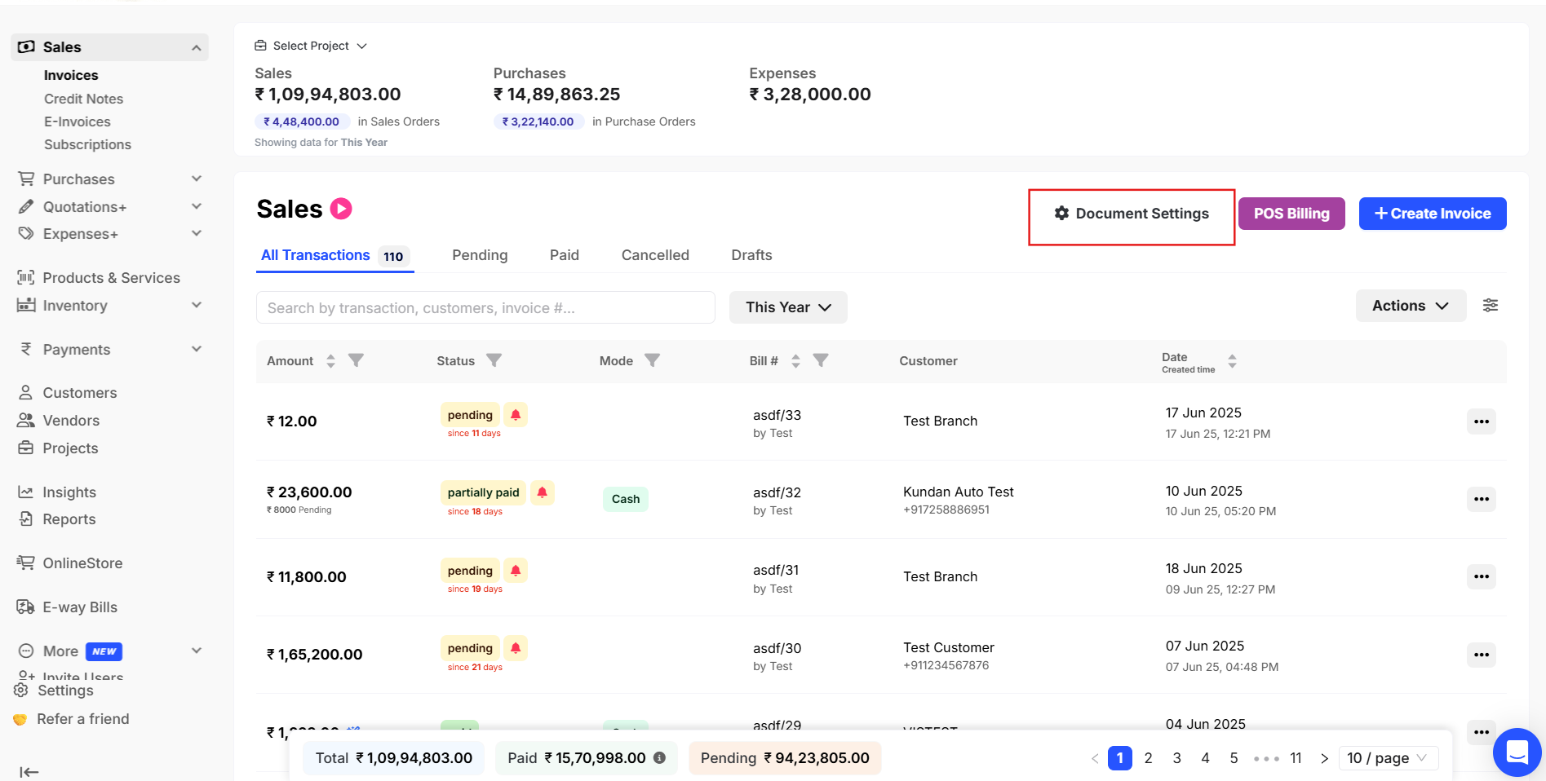Open the chat support bubble
Viewport: 1546px width, 781px height.
click(1517, 752)
